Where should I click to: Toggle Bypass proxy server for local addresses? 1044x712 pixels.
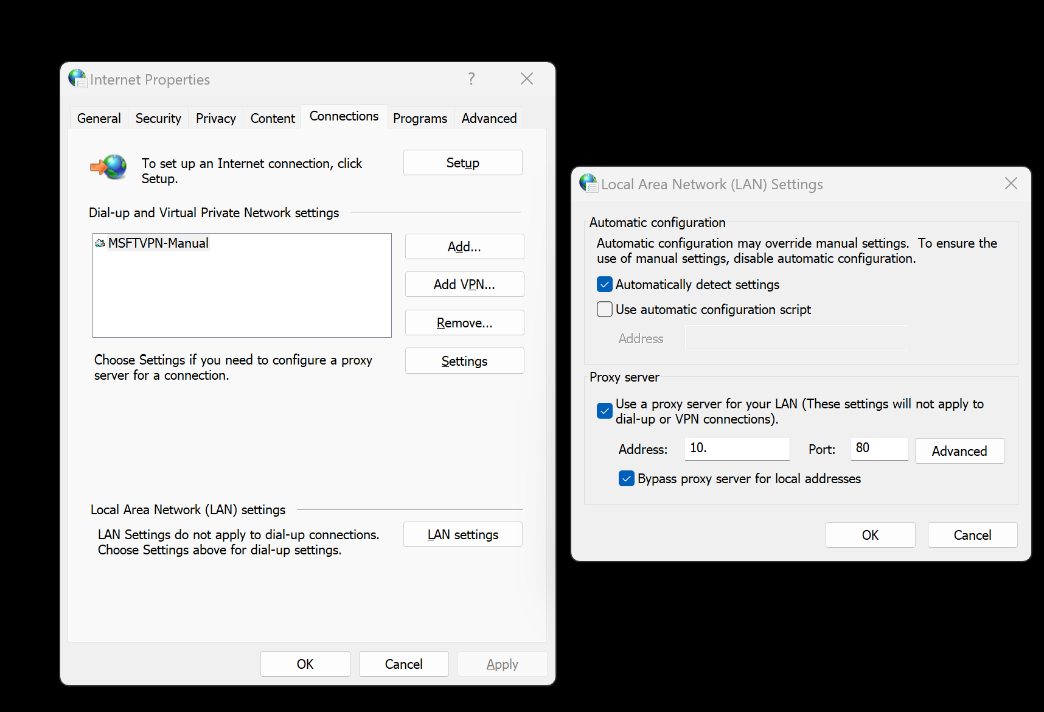[627, 478]
